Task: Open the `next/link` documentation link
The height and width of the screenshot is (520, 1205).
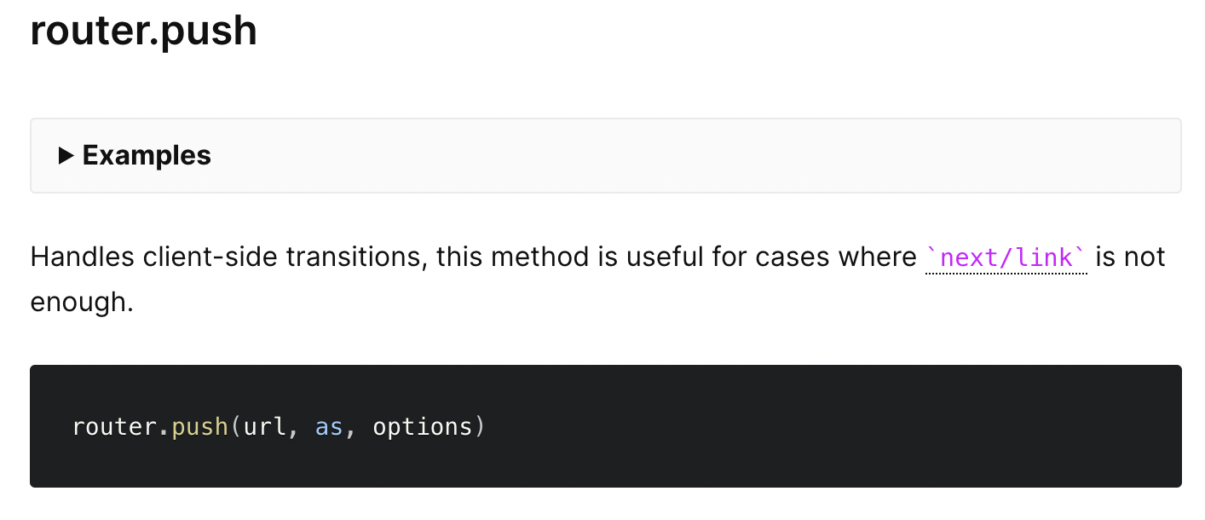Action: point(1006,257)
